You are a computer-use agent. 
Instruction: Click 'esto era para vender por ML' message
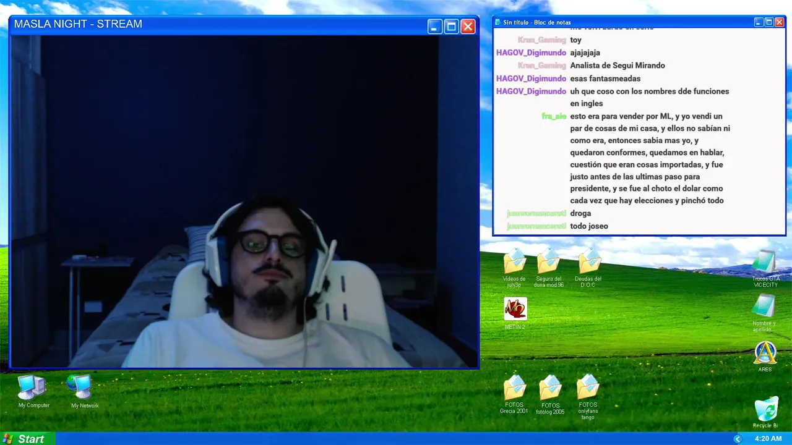[650, 158]
